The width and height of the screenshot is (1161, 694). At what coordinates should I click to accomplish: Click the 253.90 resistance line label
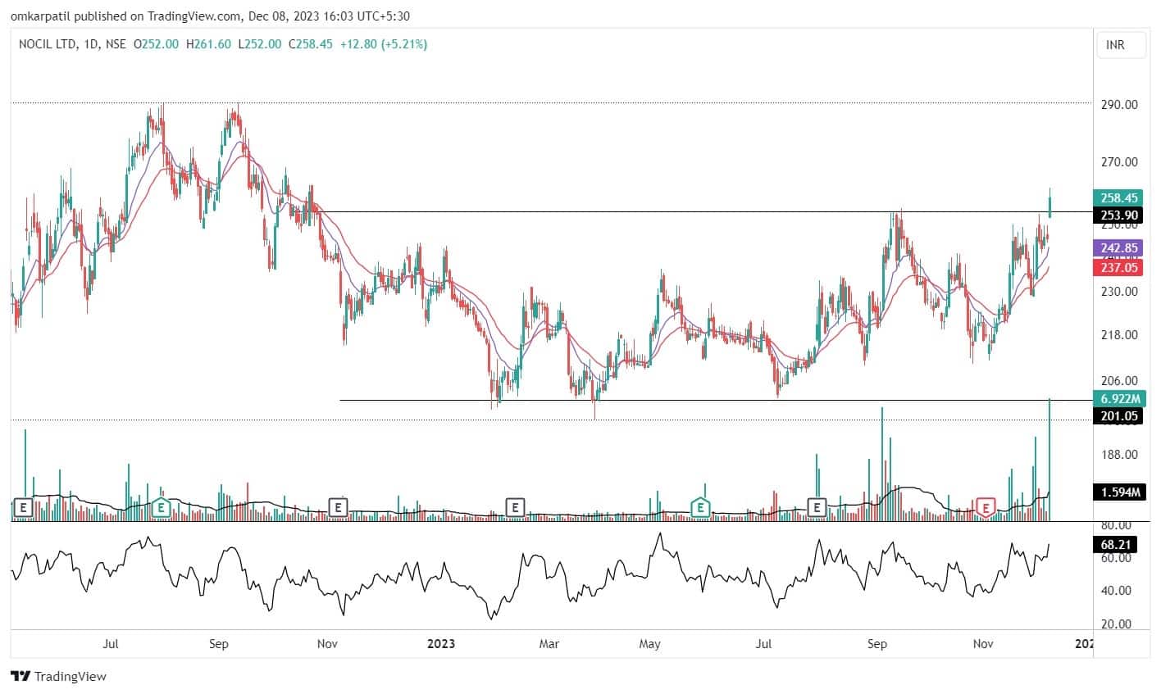pyautogui.click(x=1118, y=215)
